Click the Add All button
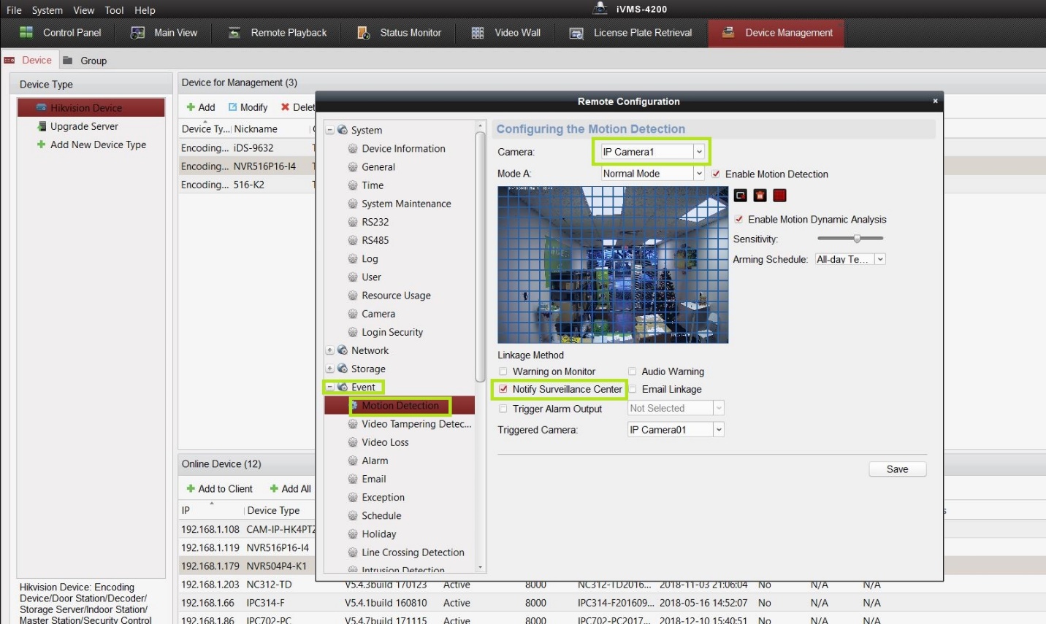This screenshot has height=624, width=1046. [x=291, y=489]
